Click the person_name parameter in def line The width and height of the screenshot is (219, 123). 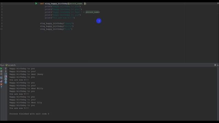click(x=76, y=4)
